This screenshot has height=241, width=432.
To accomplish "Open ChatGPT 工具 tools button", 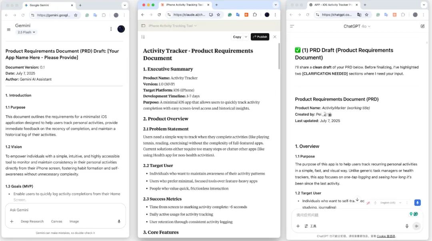I will (310, 226).
